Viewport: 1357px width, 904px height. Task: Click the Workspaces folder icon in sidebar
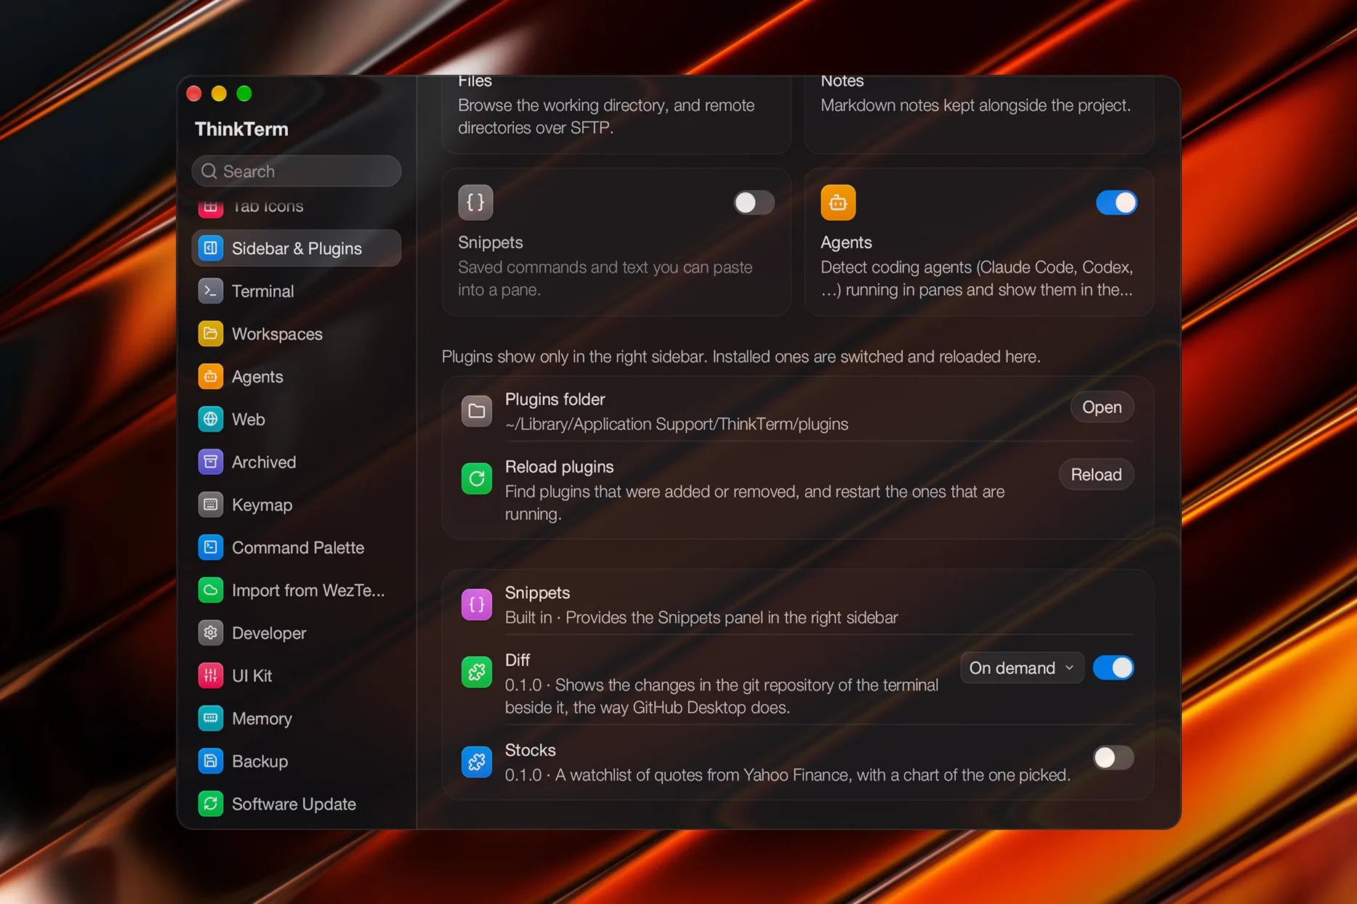click(211, 334)
